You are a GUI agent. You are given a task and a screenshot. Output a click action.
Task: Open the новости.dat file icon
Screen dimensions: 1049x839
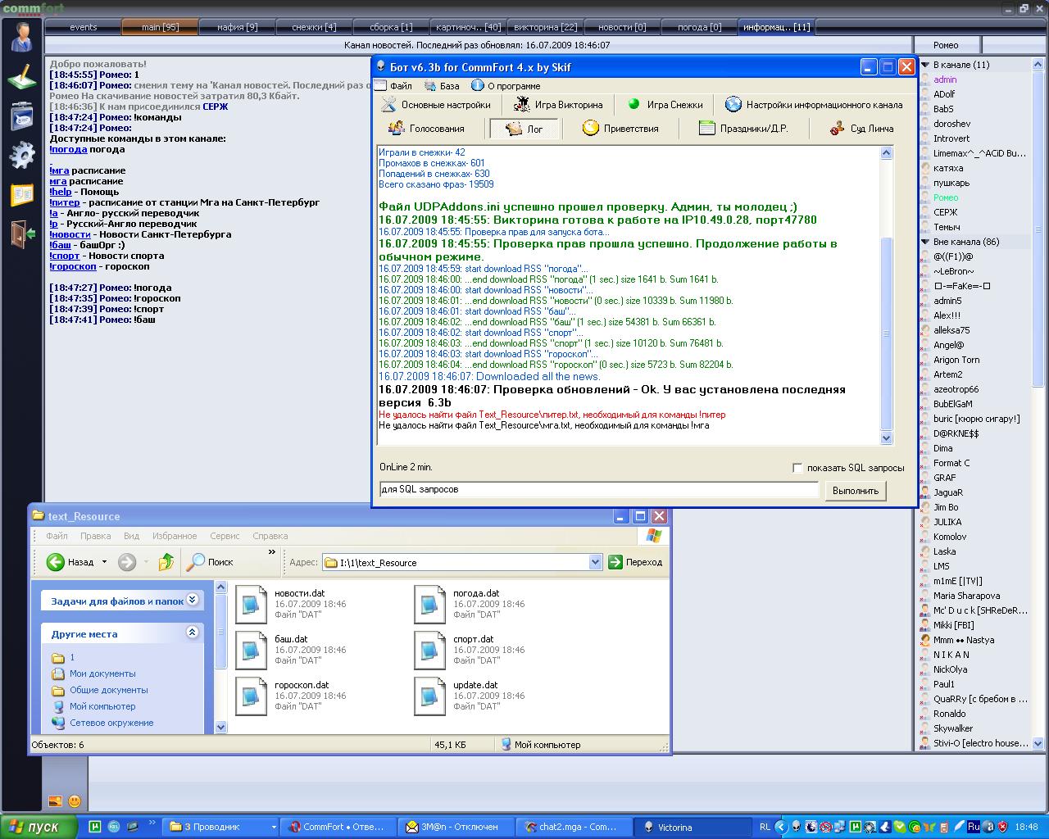tap(252, 604)
